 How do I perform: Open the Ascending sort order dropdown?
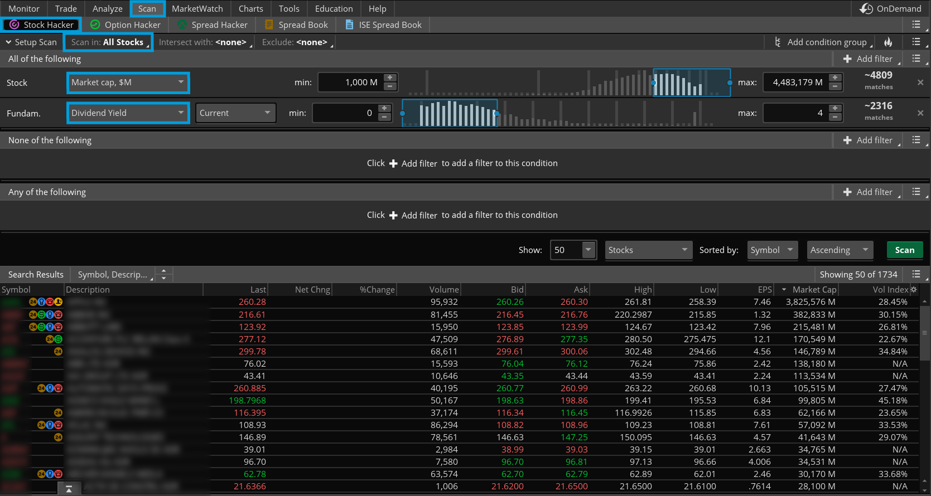click(840, 250)
